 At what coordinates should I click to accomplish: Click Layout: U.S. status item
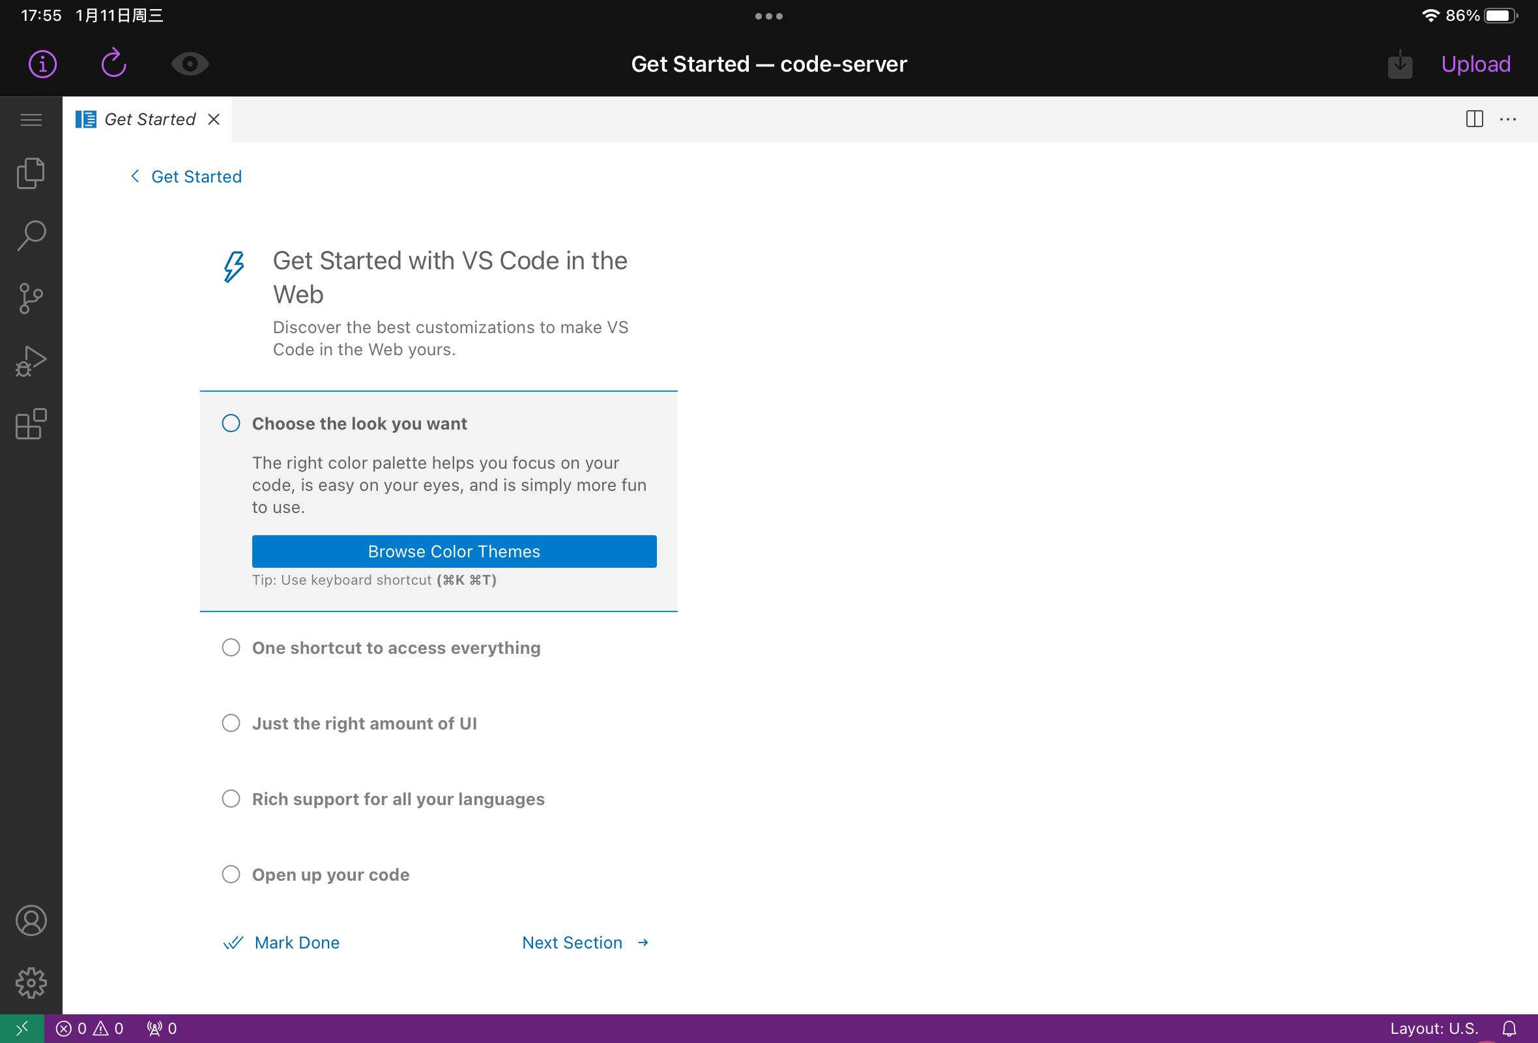pos(1434,1029)
